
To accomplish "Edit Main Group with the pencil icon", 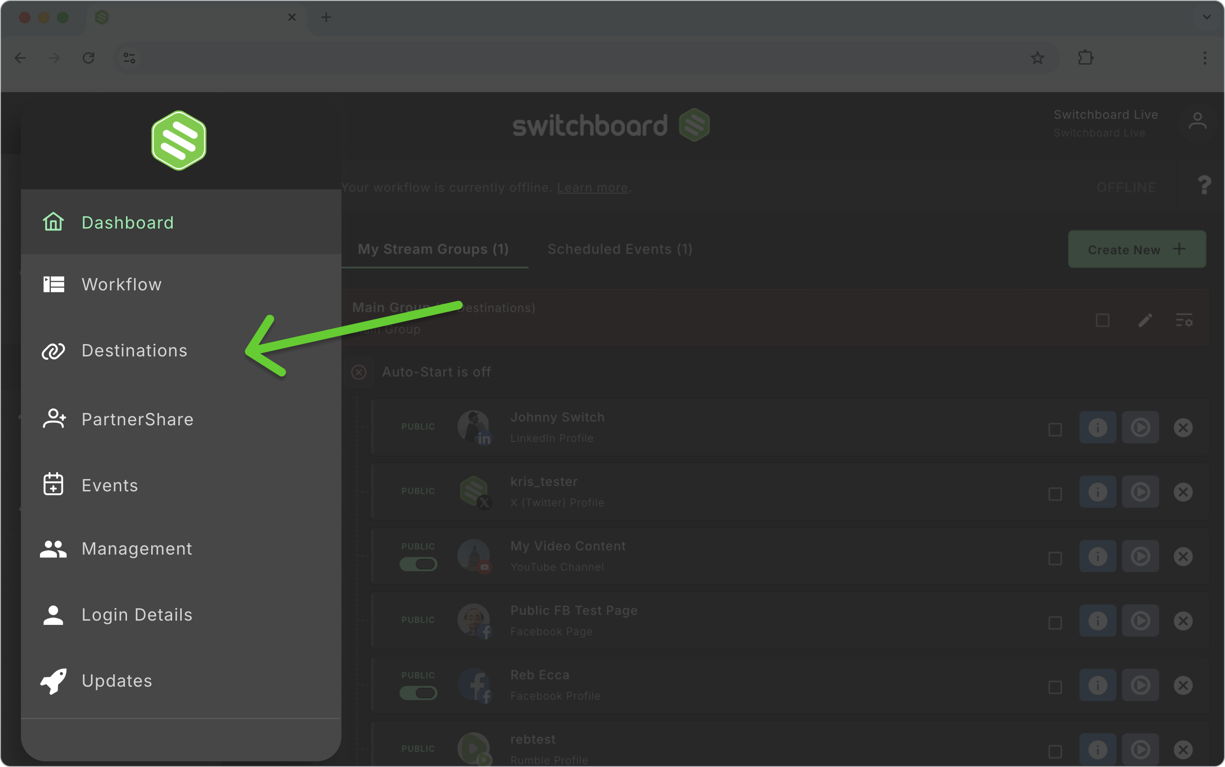I will (x=1145, y=321).
